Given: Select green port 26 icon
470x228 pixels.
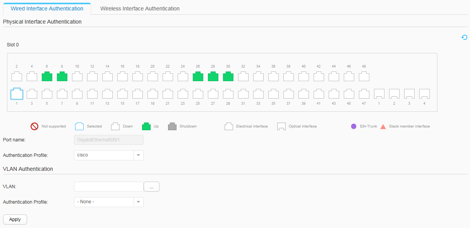Looking at the screenshot, I should click(198, 76).
